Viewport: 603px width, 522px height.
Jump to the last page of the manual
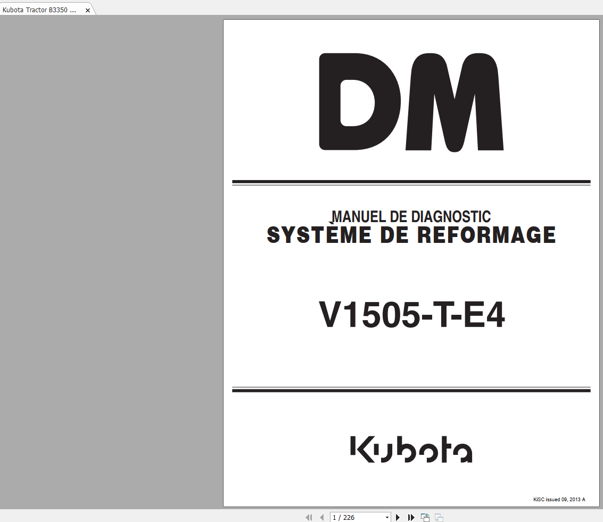(411, 517)
